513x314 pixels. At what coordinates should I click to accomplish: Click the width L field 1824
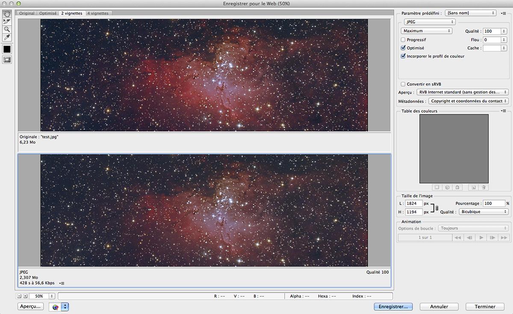[x=414, y=204]
